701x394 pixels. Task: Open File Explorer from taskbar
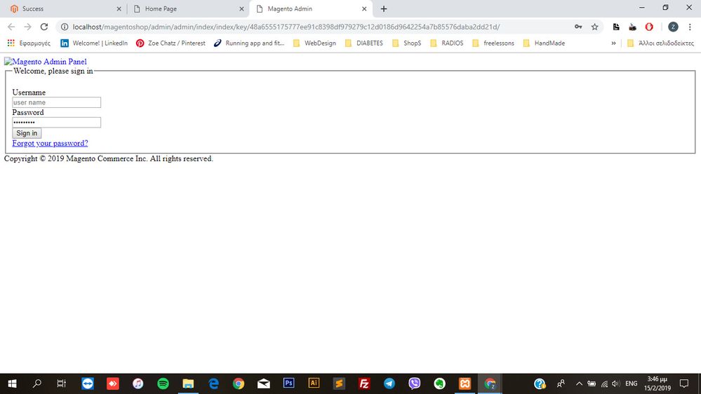pyautogui.click(x=188, y=383)
